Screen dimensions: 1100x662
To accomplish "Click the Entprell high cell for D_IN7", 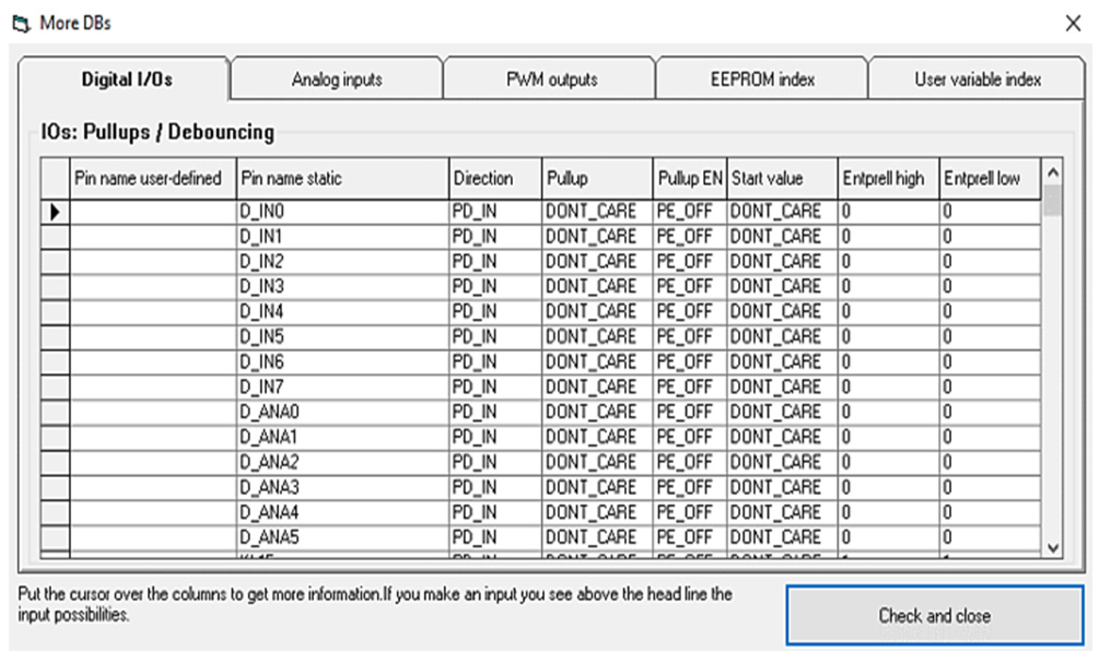I will pyautogui.click(x=888, y=387).
